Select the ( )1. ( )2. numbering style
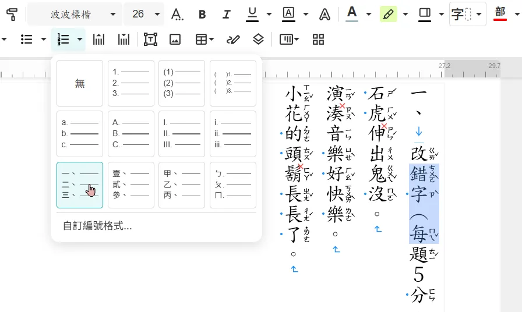The image size is (522, 312). click(233, 83)
